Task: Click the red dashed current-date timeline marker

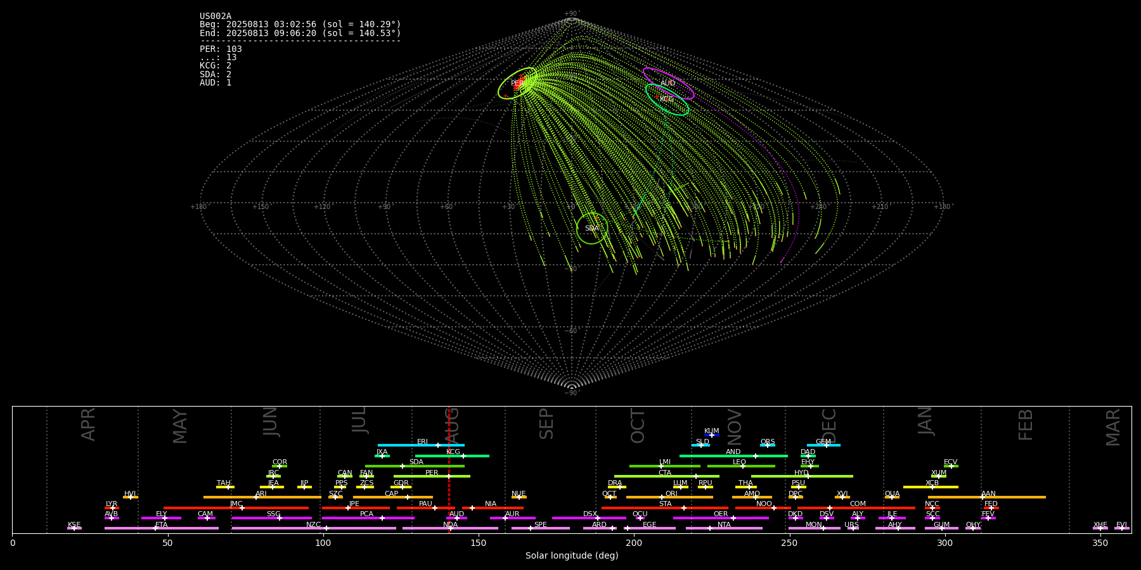Action: (449, 469)
